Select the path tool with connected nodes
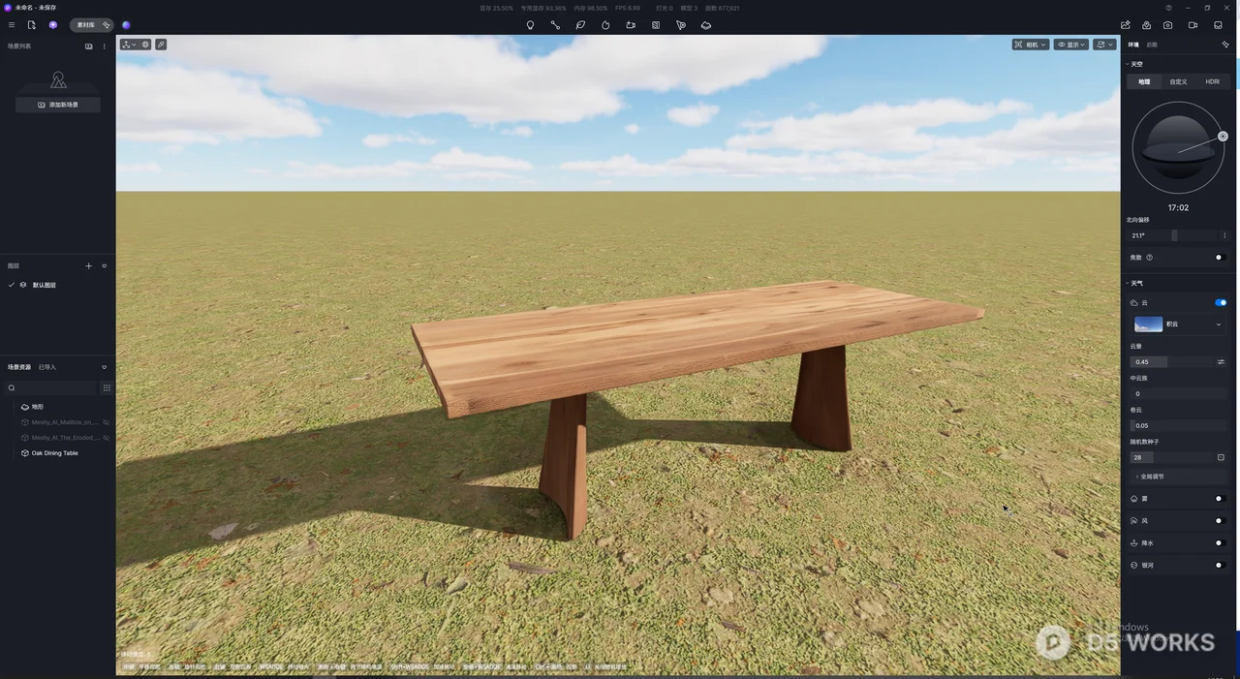This screenshot has height=679, width=1240. [555, 25]
